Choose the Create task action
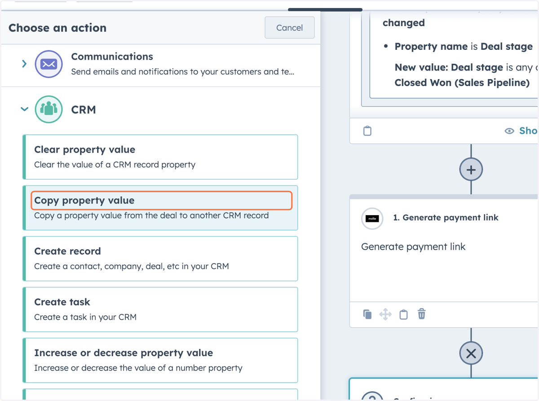 coord(160,309)
